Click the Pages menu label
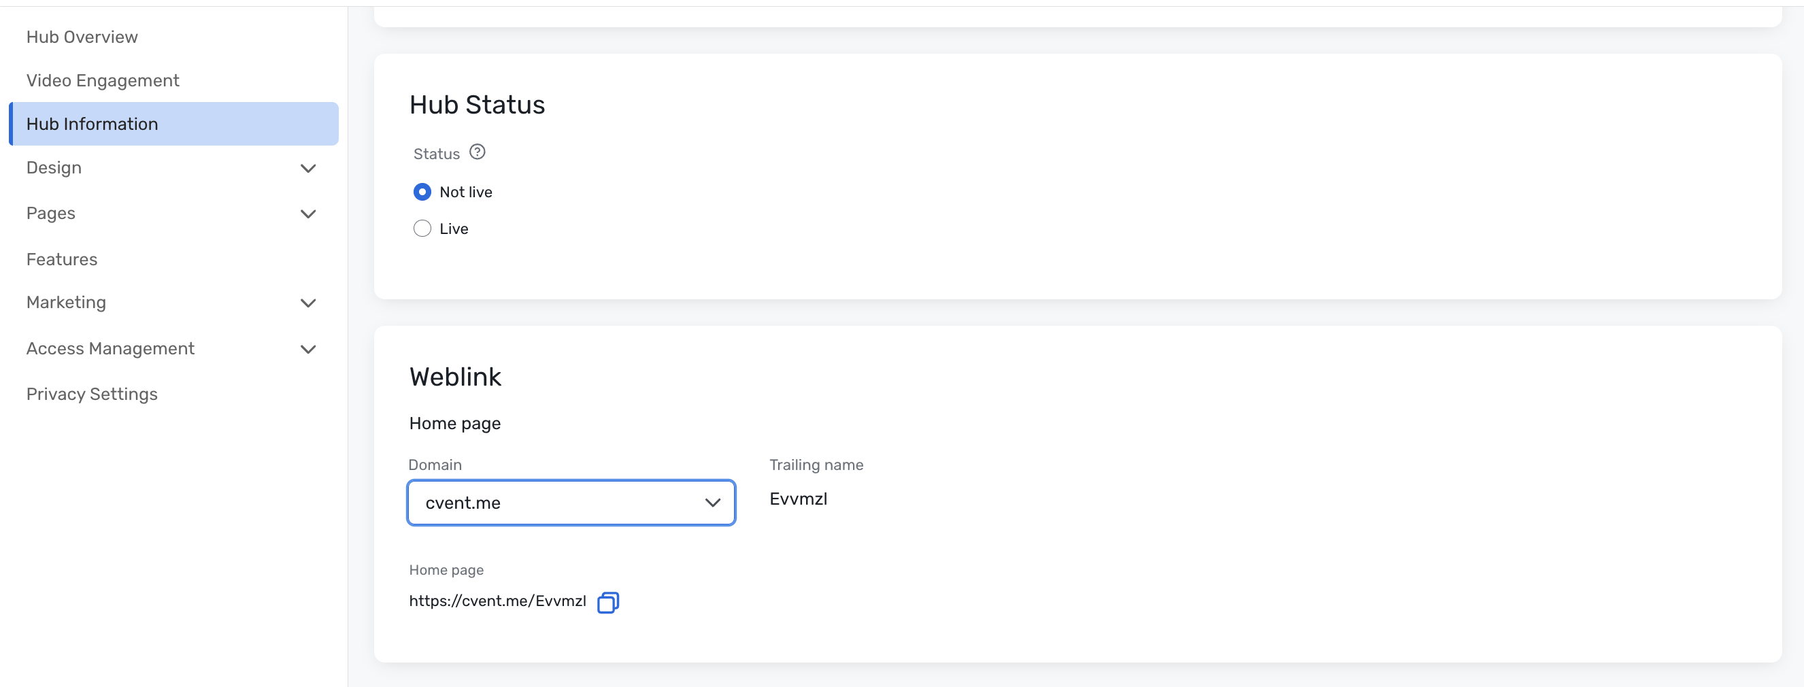The image size is (1804, 687). [50, 213]
